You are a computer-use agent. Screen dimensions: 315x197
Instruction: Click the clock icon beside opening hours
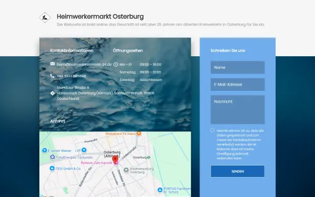click(115, 65)
